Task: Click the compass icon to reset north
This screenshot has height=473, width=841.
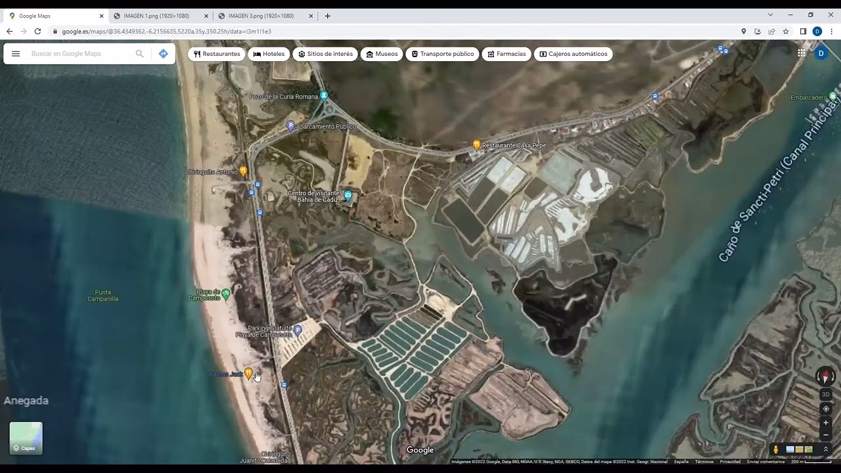Action: (x=826, y=376)
